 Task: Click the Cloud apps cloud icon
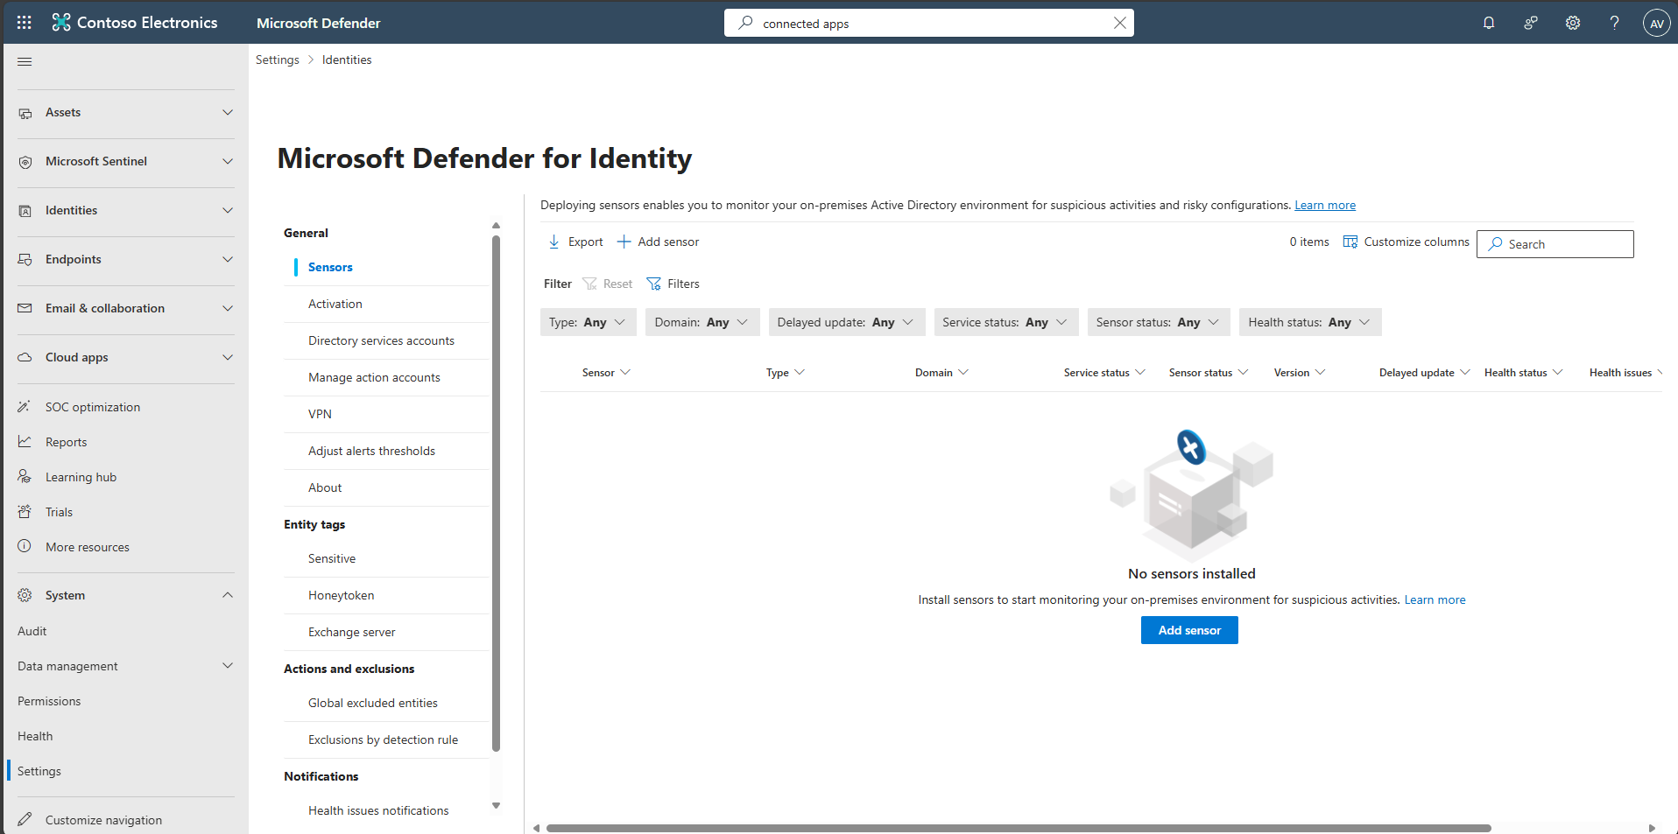(x=25, y=357)
